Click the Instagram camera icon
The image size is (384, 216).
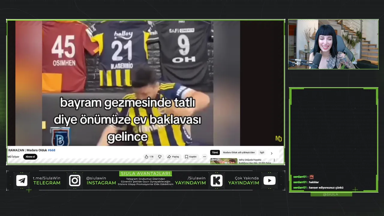(x=75, y=181)
